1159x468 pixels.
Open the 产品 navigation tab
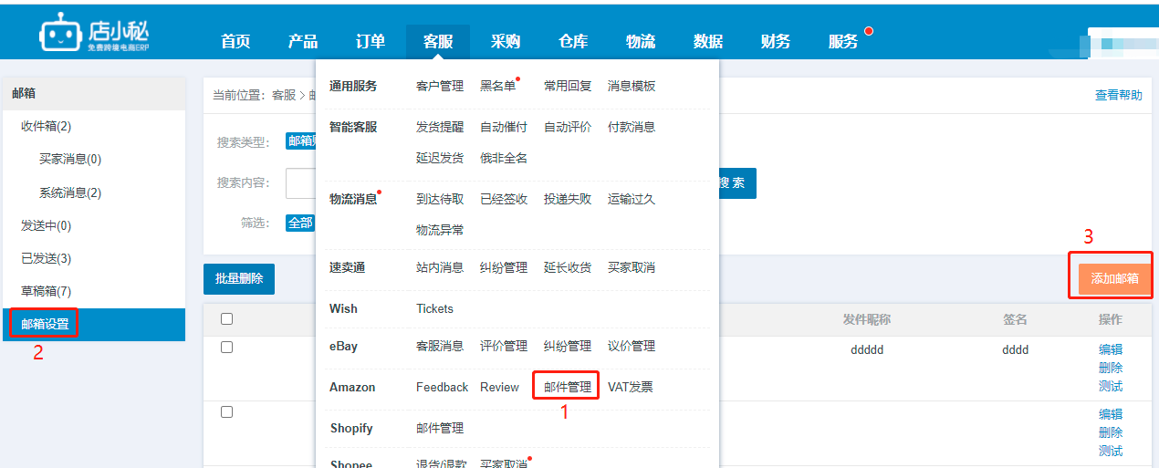[x=303, y=41]
